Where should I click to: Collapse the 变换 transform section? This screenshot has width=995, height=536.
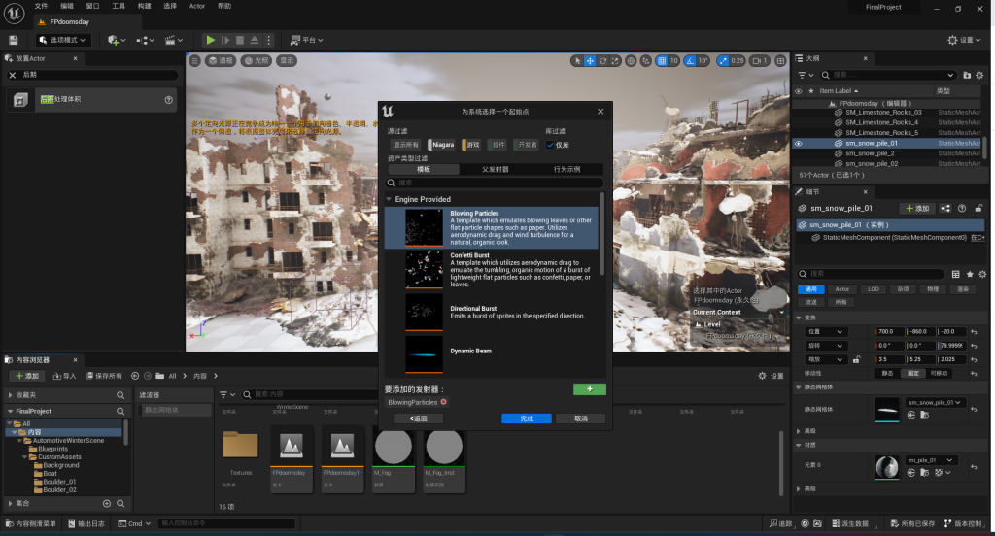[799, 318]
